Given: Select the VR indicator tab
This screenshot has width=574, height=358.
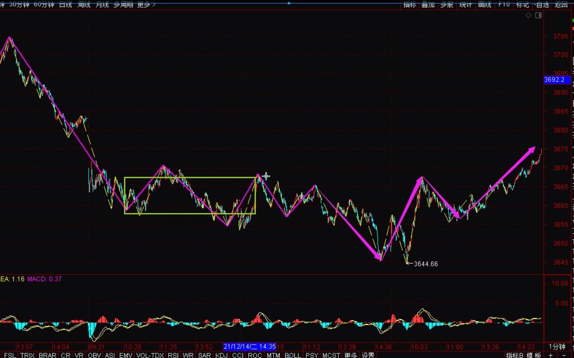Looking at the screenshot, I should click(x=79, y=355).
